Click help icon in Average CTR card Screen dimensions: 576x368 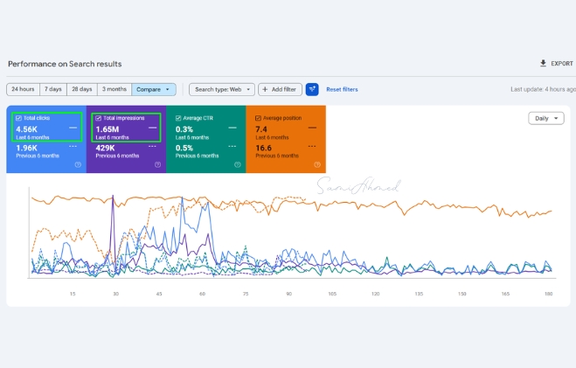[x=238, y=164]
